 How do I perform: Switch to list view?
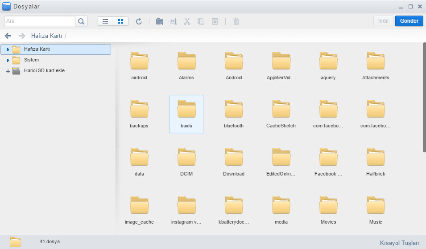coord(106,21)
